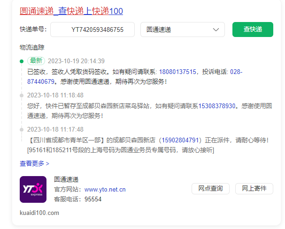
Task: Click the kuaidi100.com source text
Action: coord(39,213)
